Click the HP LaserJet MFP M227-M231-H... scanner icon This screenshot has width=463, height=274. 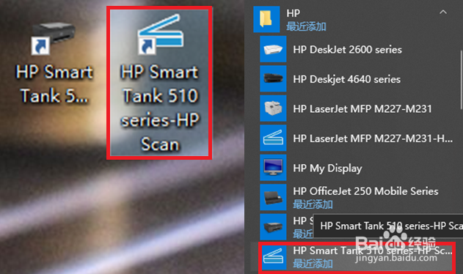273,138
